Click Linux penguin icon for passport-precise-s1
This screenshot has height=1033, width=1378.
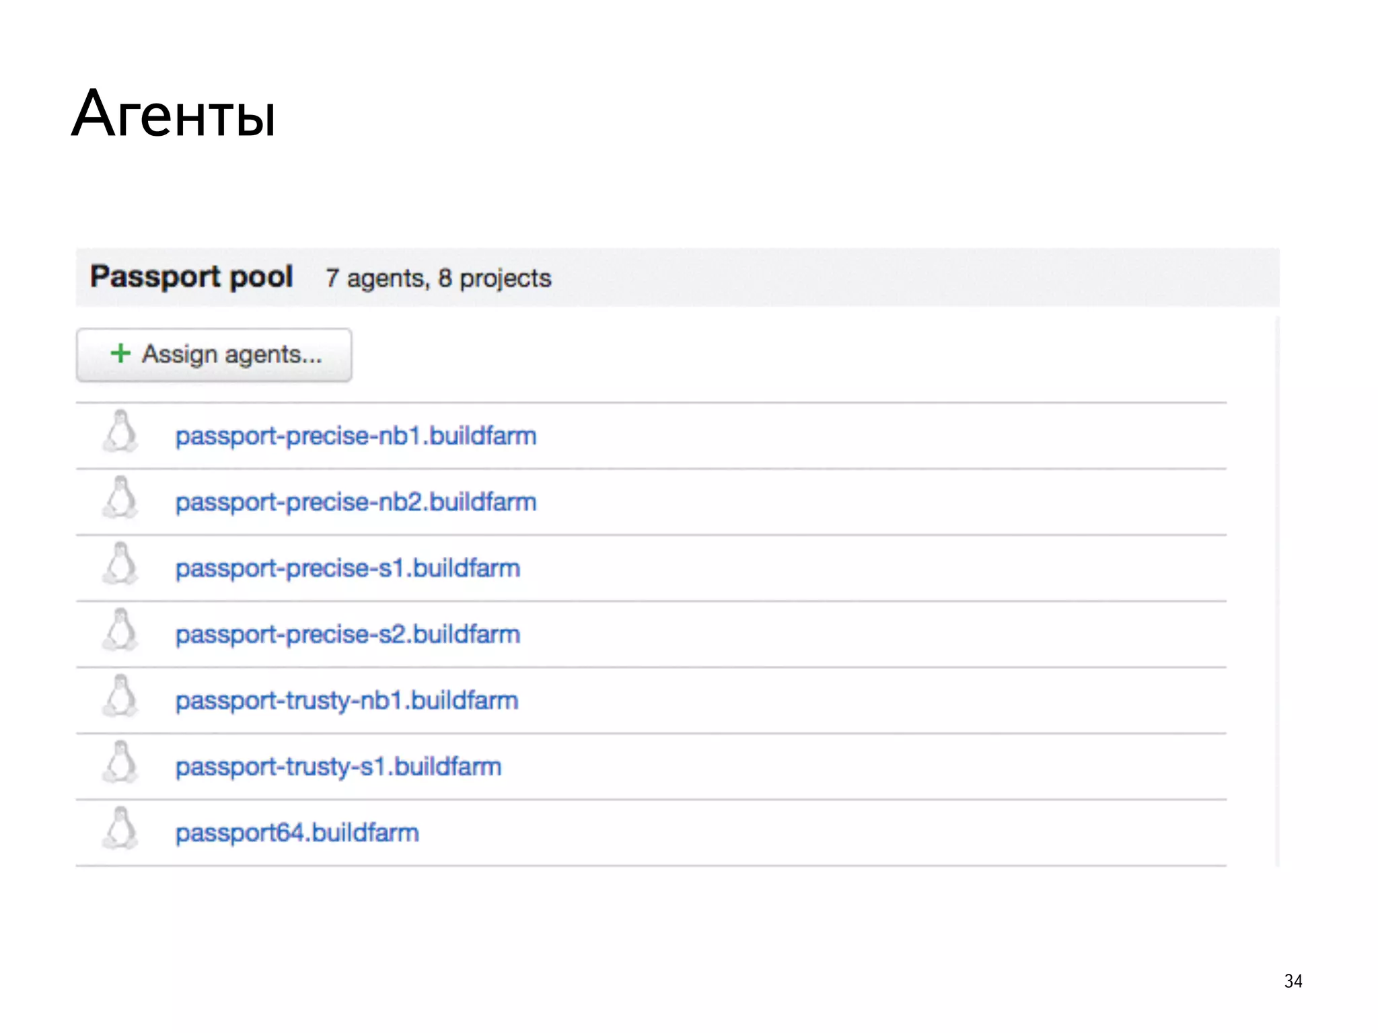120,564
